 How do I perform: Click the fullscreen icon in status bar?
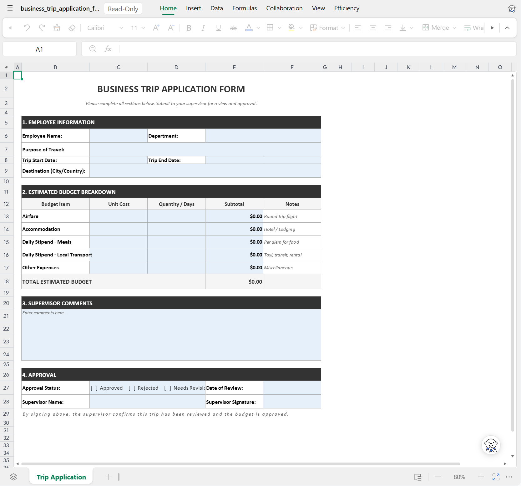[496, 477]
